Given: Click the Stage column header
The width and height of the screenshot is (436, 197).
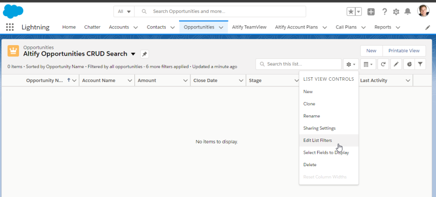Looking at the screenshot, I should point(255,81).
